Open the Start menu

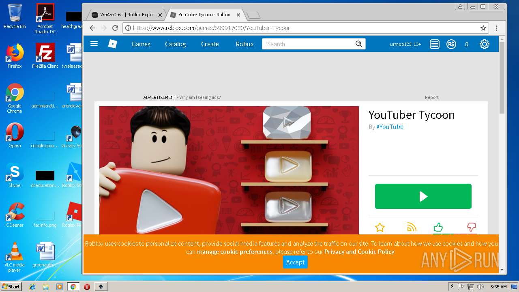point(11,287)
